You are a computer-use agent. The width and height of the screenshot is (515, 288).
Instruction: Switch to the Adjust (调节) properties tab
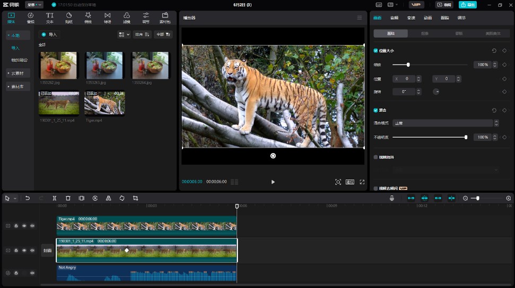(461, 17)
